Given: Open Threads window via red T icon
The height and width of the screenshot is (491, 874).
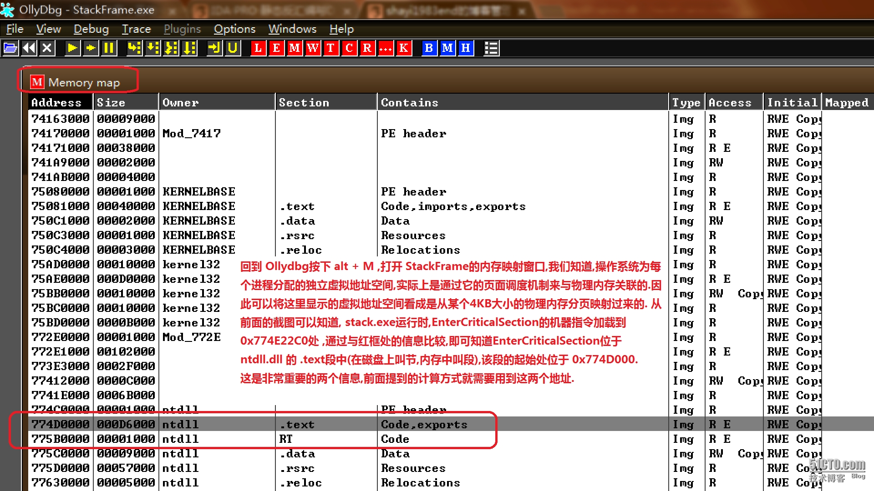Looking at the screenshot, I should pos(331,48).
